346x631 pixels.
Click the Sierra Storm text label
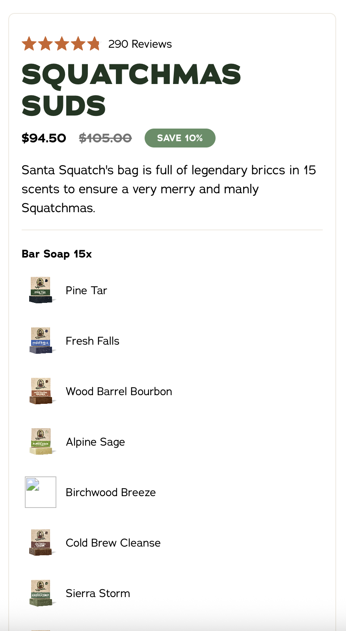98,593
